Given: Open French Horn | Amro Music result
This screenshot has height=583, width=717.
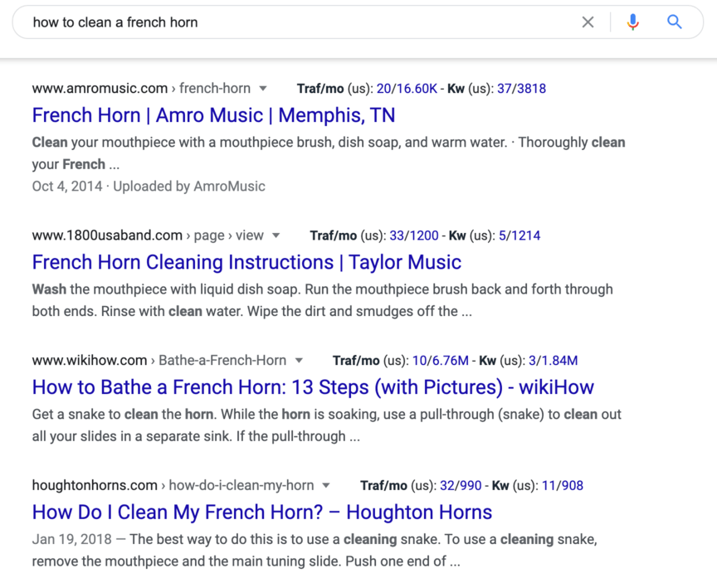Looking at the screenshot, I should pyautogui.click(x=213, y=115).
